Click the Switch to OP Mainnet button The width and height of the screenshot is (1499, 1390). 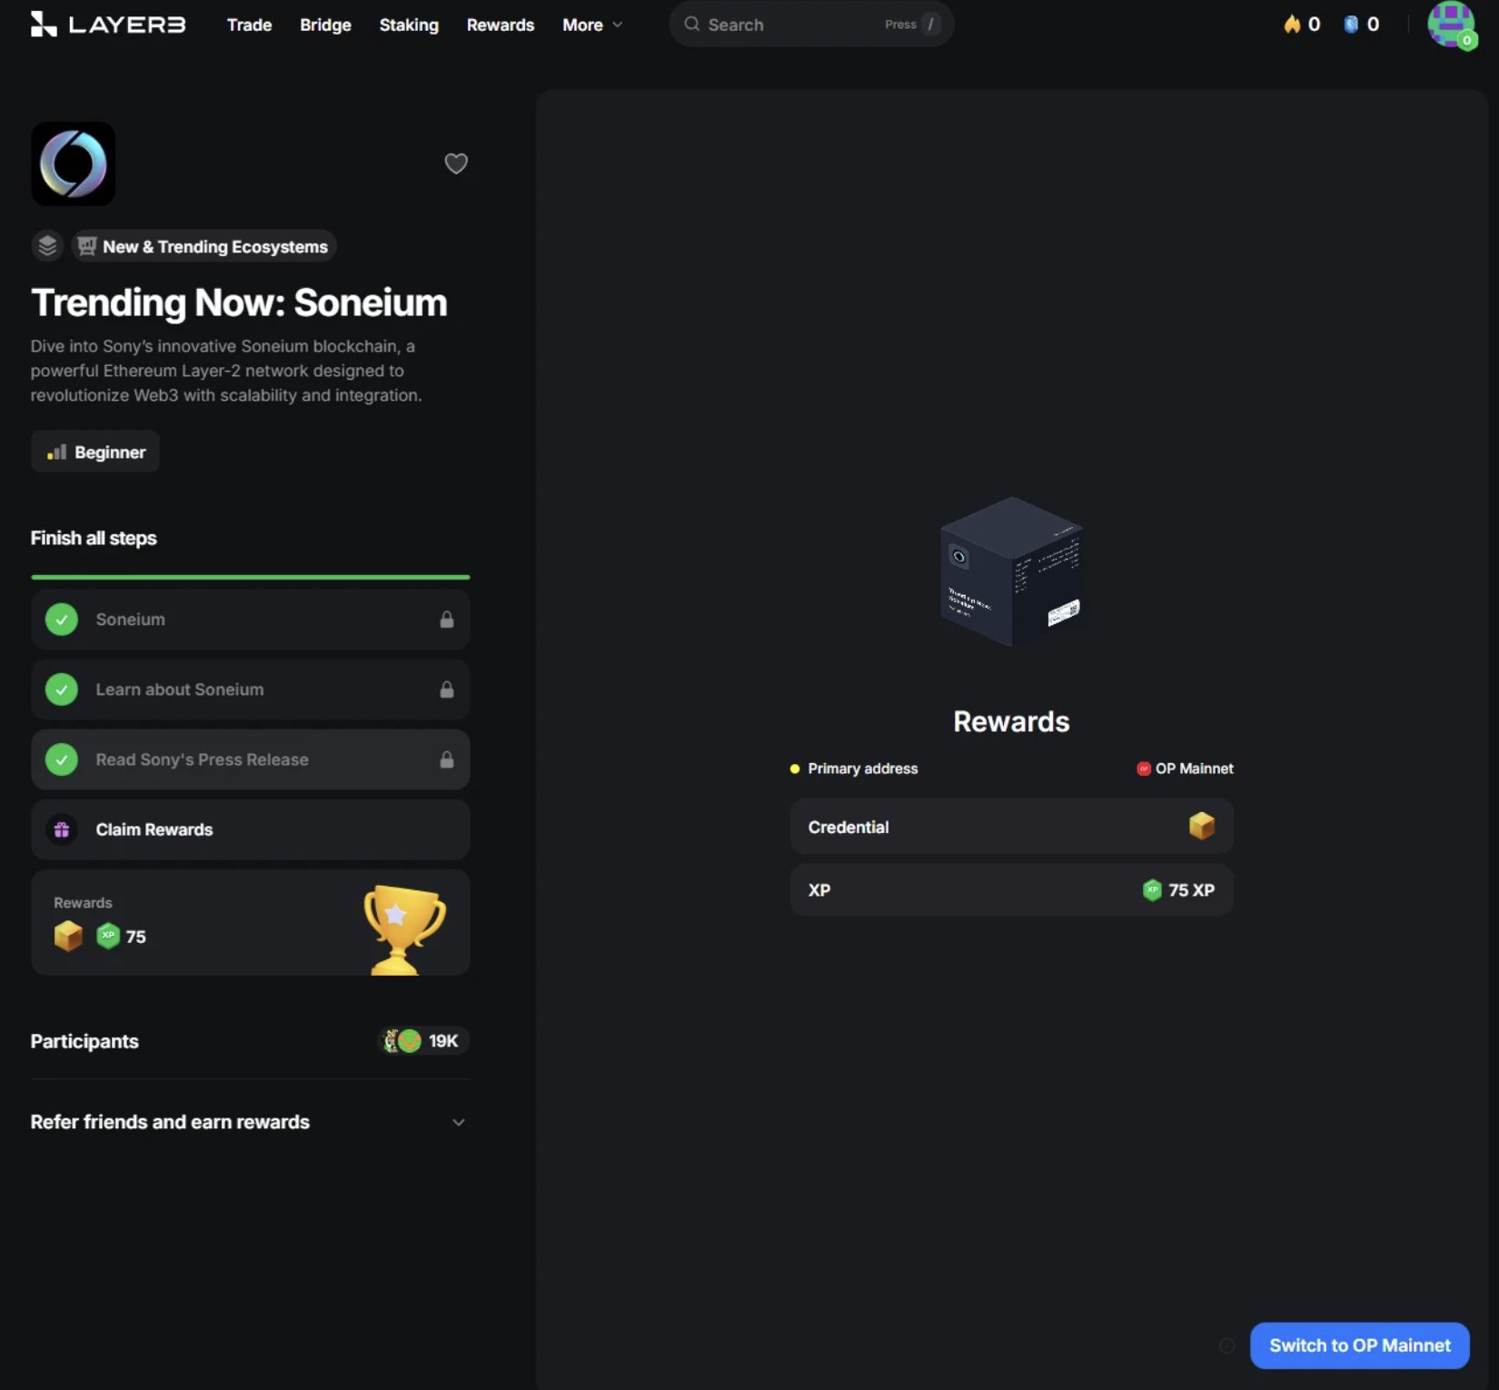coord(1359,1345)
